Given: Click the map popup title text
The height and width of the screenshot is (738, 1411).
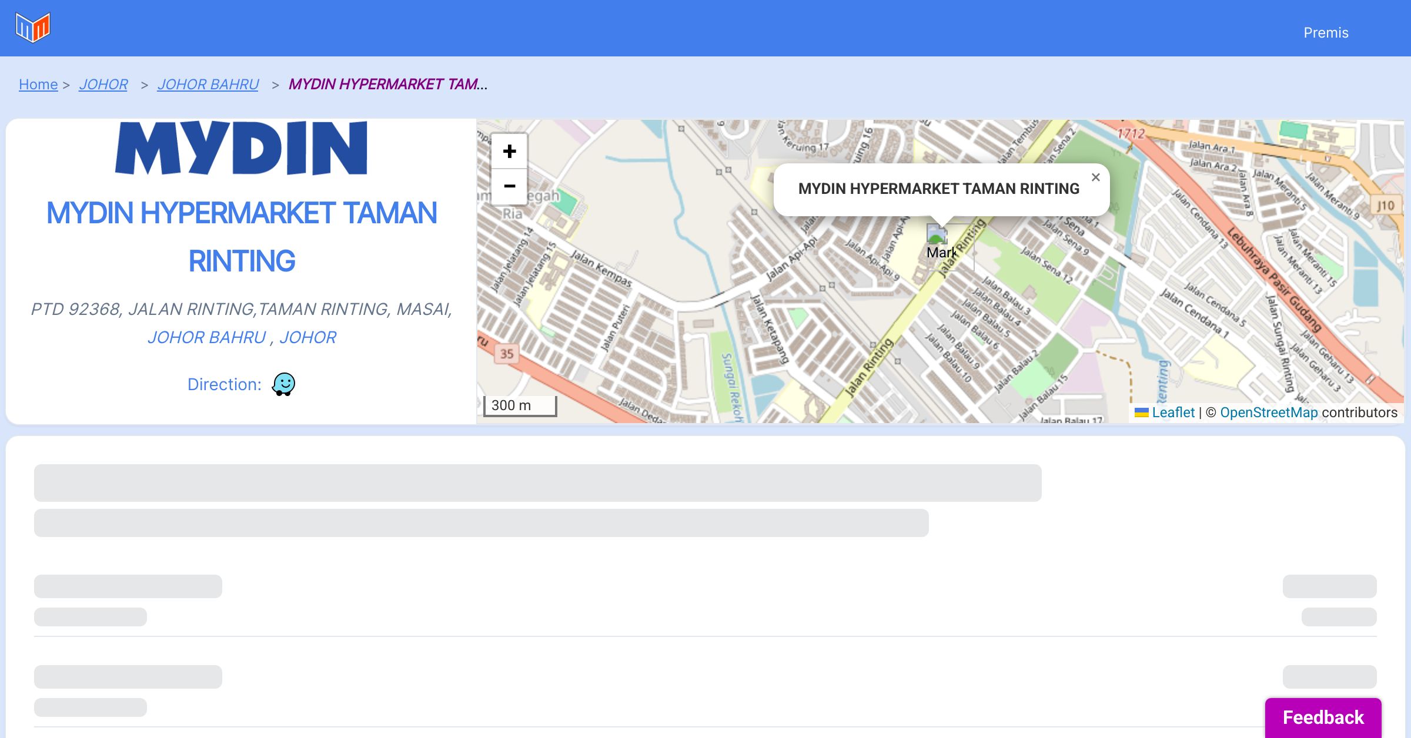Looking at the screenshot, I should [938, 189].
